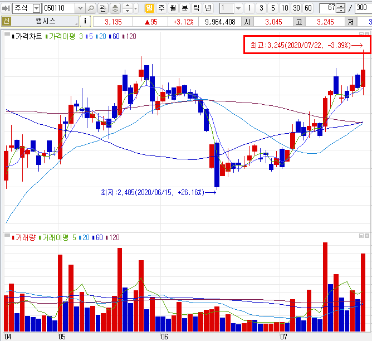The width and height of the screenshot is (372, 341).
Task: Click the bar count spinner arrows
Action: click(341, 8)
